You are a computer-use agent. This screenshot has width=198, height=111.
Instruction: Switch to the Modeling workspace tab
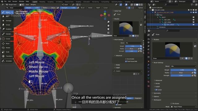click(x=42, y=2)
